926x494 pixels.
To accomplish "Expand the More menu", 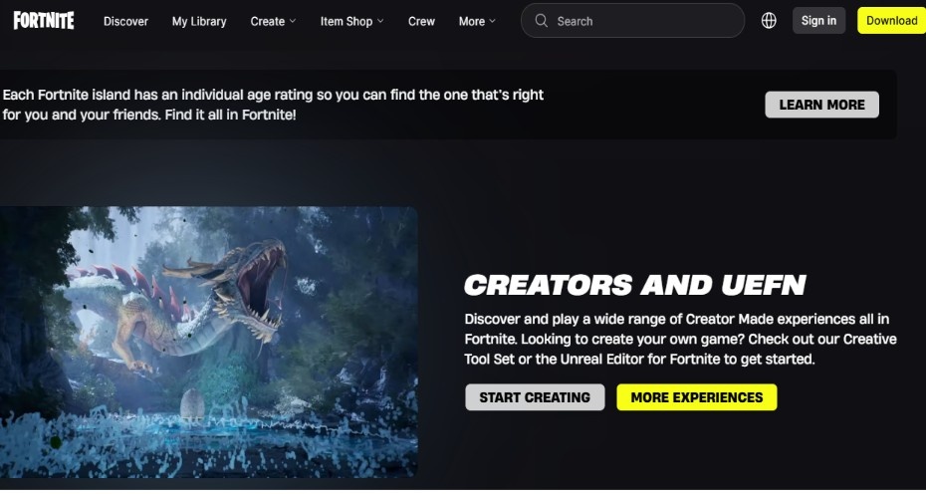I will [x=477, y=21].
